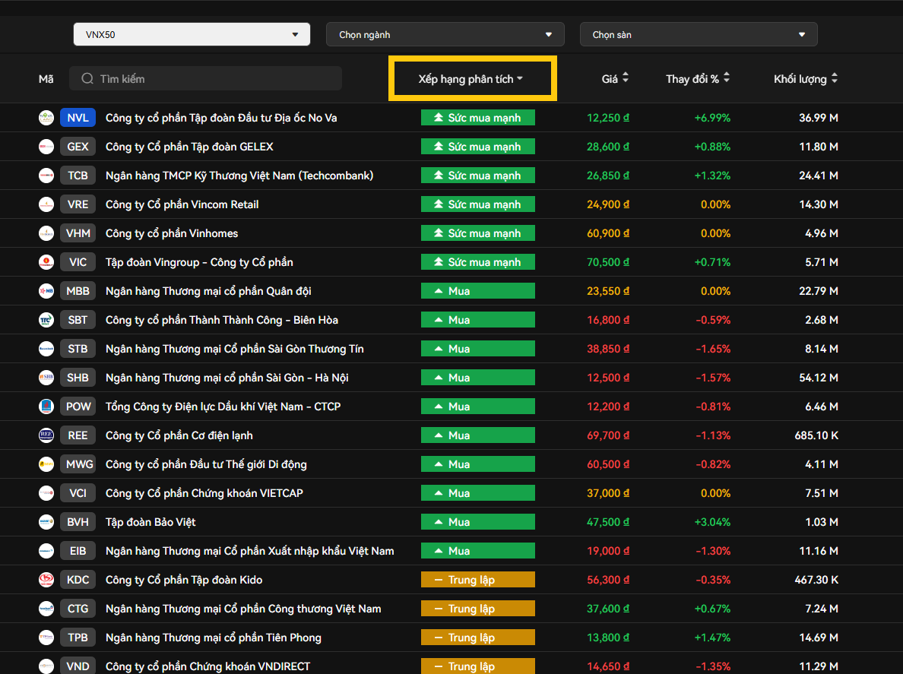
Task: Open Công ty cổ phần Vinhomes name
Action: click(172, 233)
